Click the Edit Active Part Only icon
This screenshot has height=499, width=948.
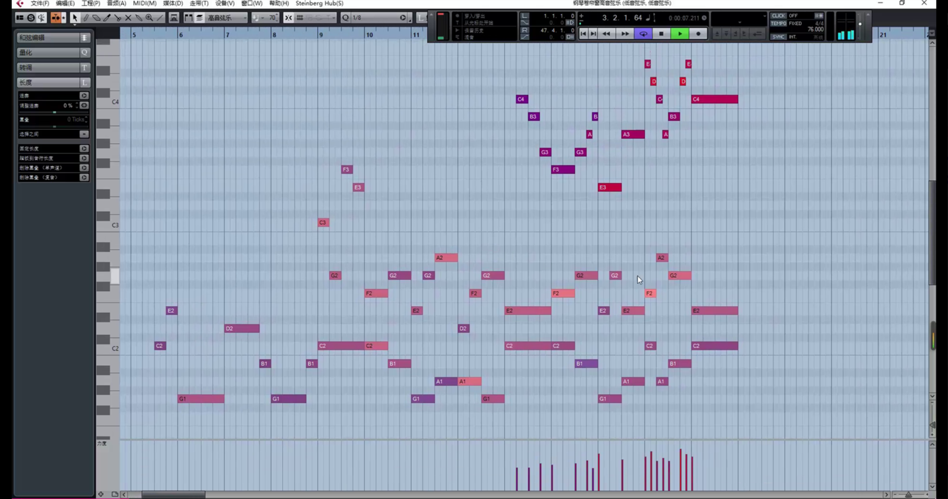pyautogui.click(x=199, y=18)
